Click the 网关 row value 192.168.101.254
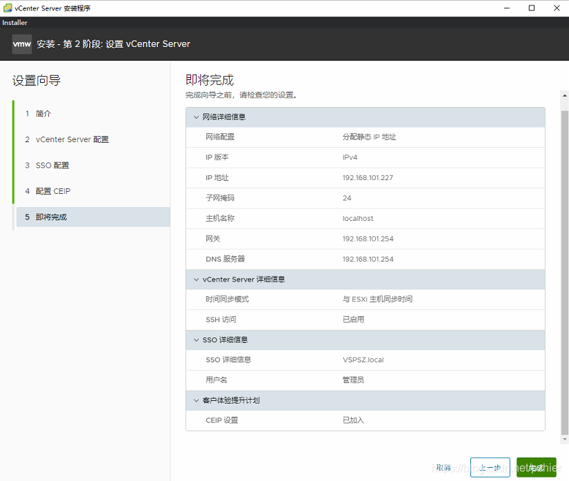The width and height of the screenshot is (569, 481). coord(368,239)
